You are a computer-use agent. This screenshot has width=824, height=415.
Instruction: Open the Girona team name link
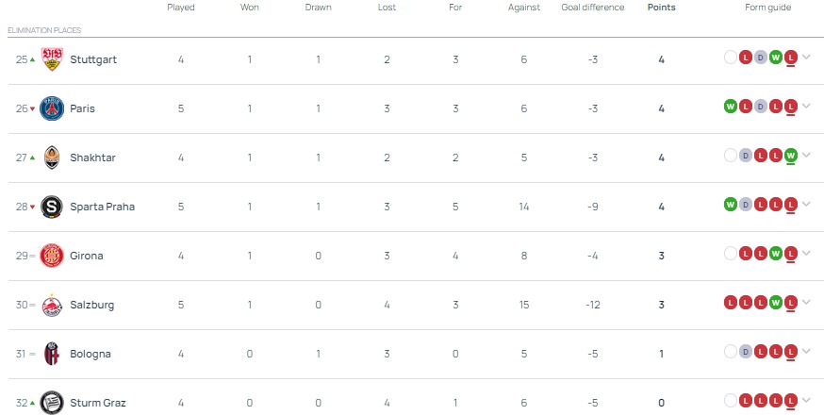[87, 256]
